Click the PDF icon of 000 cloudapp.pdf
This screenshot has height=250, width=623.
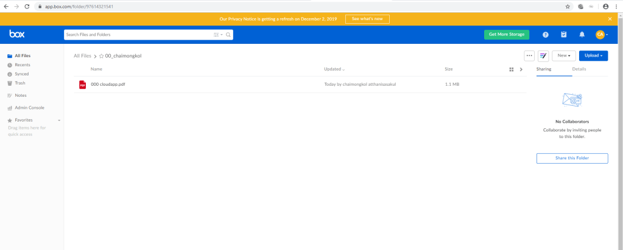(x=82, y=85)
